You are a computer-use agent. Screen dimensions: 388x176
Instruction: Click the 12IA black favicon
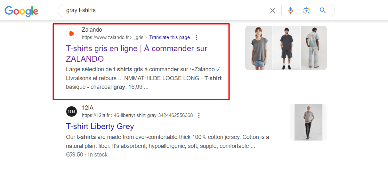point(71,111)
